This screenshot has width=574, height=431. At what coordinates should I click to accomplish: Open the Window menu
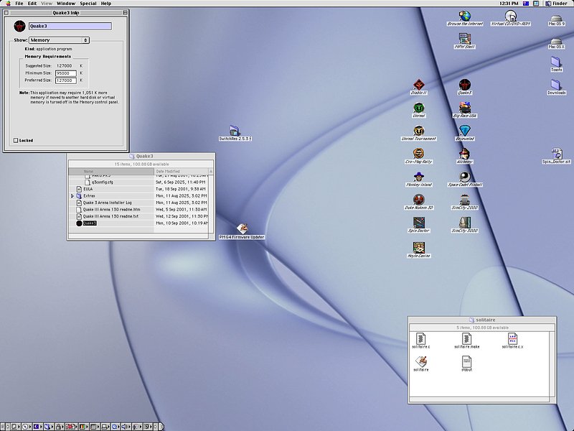[66, 4]
